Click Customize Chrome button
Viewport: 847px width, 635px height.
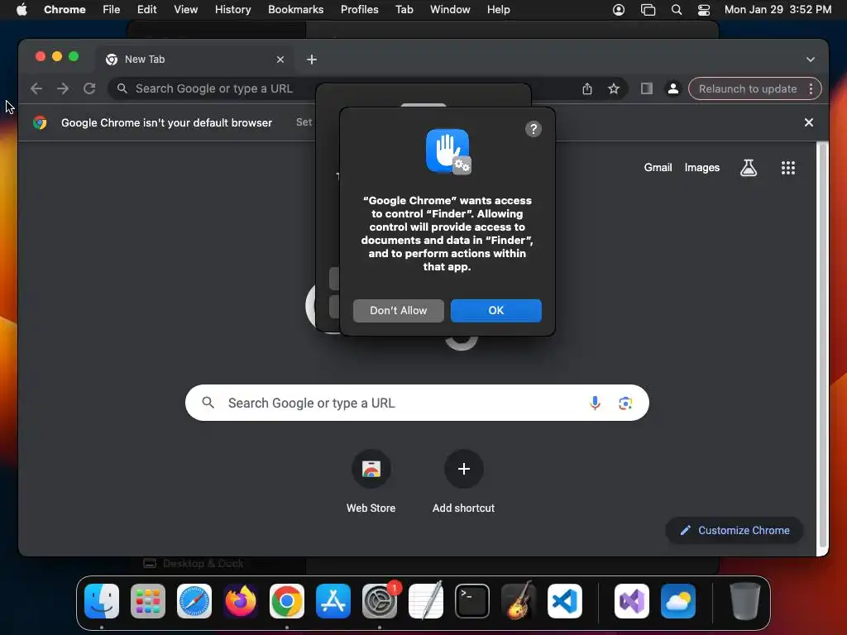coord(735,530)
